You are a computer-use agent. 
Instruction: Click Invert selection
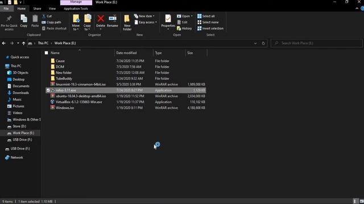tap(210, 28)
